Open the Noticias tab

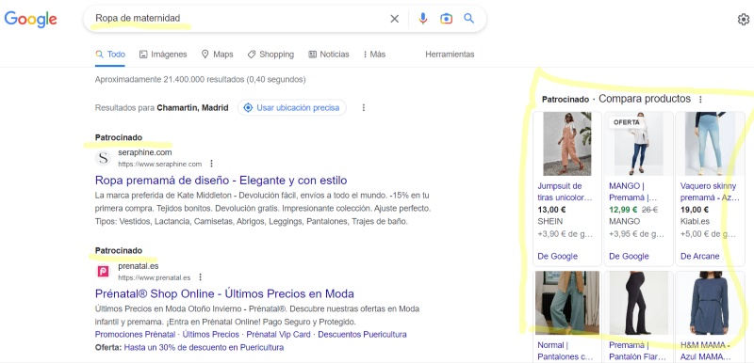pos(329,55)
